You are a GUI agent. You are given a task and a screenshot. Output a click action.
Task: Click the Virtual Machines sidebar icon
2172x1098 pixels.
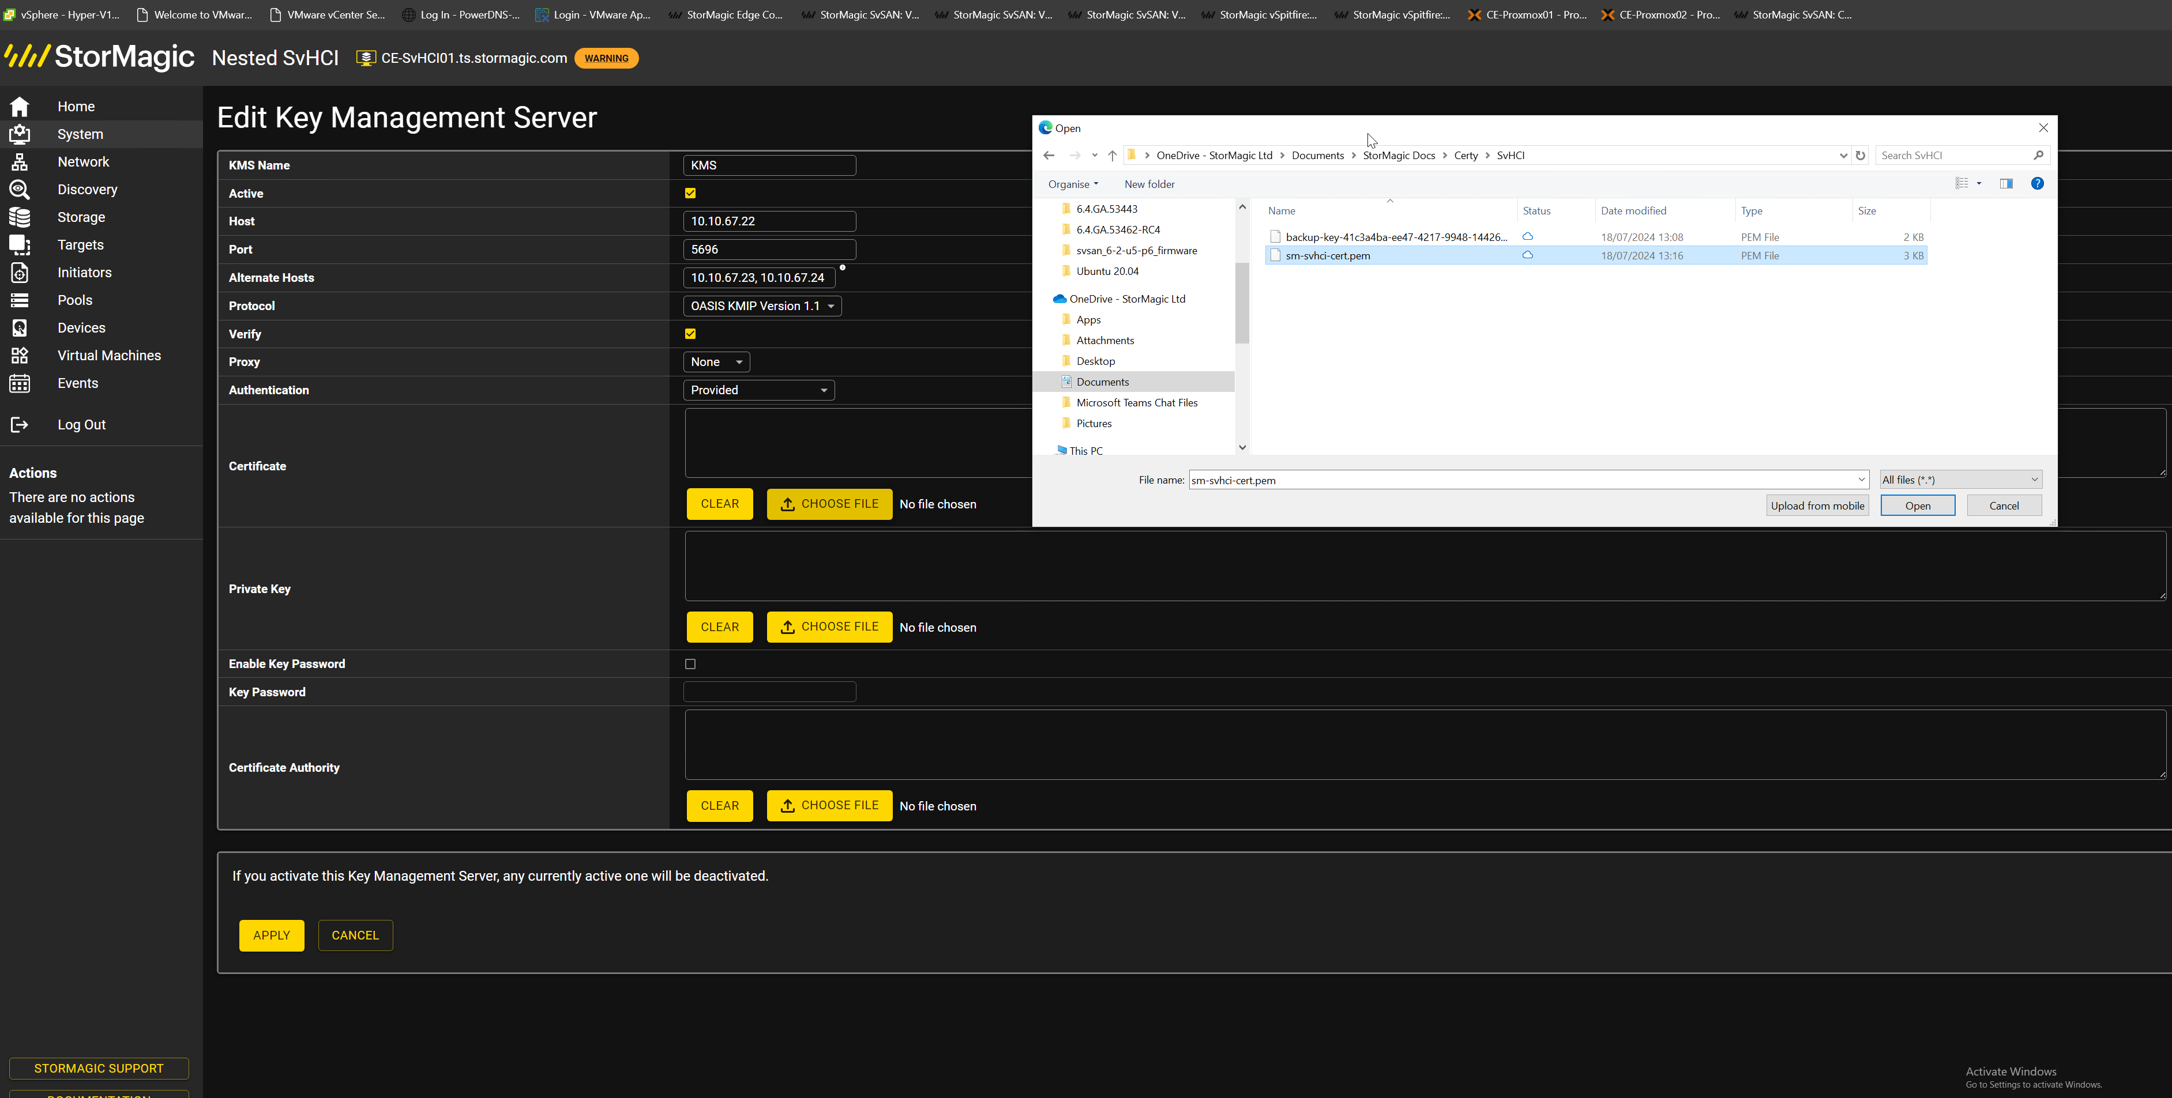(x=20, y=356)
